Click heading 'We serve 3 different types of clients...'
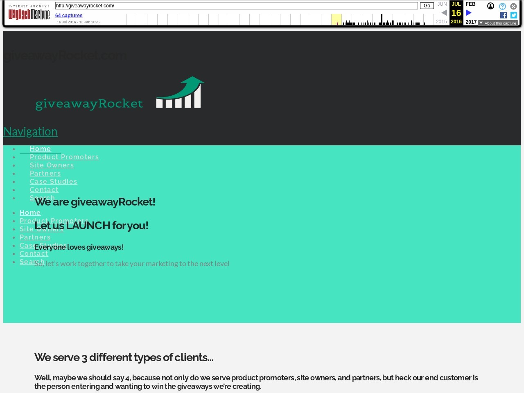This screenshot has width=524, height=393. point(124,357)
